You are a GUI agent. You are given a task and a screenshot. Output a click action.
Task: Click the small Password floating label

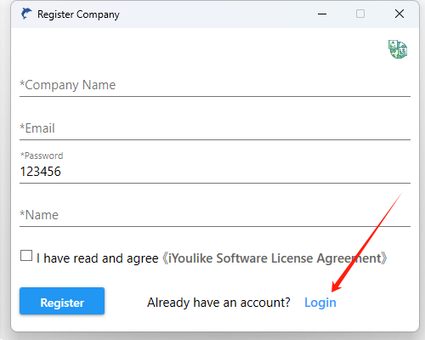(42, 156)
